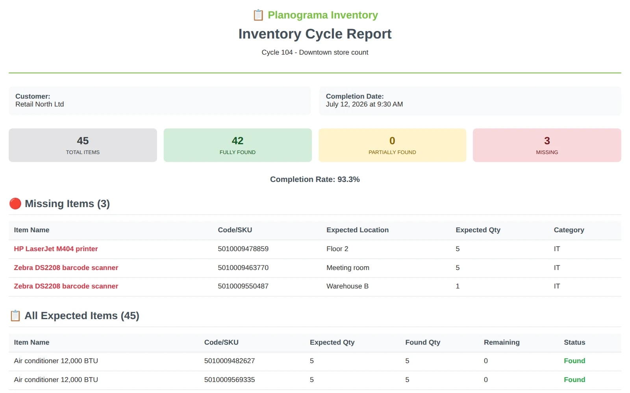Select Air conditioner row with SKU 5010009482627
Viewport: 630px width, 393px height.
pyautogui.click(x=315, y=361)
